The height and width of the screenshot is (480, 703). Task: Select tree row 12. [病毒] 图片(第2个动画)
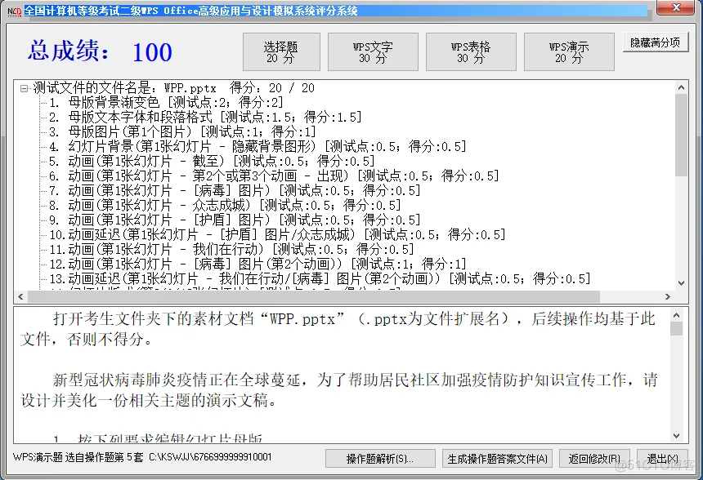pos(257,264)
